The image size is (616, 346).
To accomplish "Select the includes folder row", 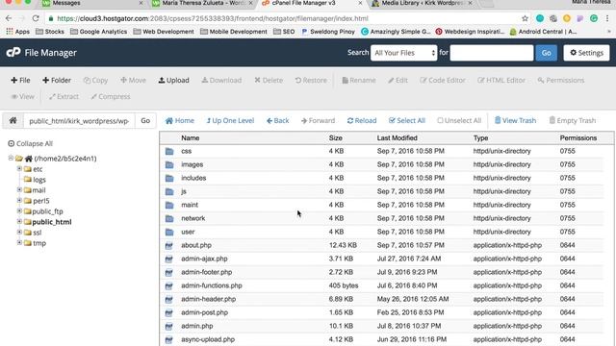I will pos(382,178).
